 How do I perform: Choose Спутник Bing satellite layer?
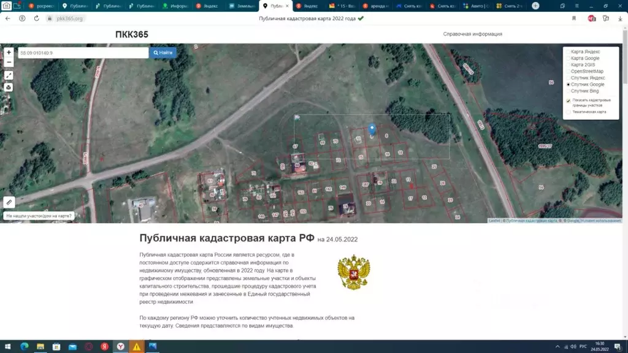568,91
